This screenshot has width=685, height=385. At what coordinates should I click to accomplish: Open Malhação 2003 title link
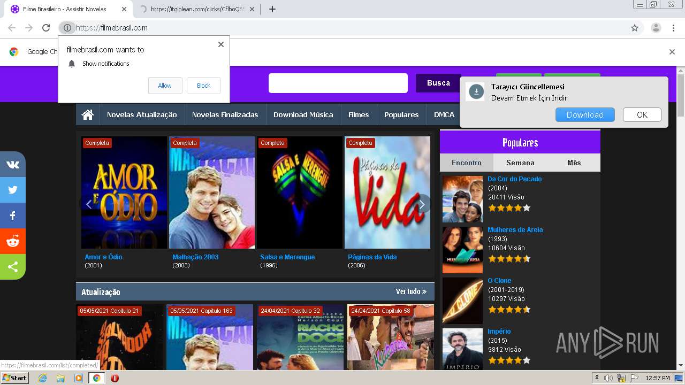pyautogui.click(x=195, y=257)
